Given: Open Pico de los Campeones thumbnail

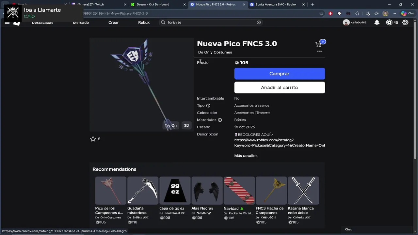Looking at the screenshot, I should click(x=111, y=191).
